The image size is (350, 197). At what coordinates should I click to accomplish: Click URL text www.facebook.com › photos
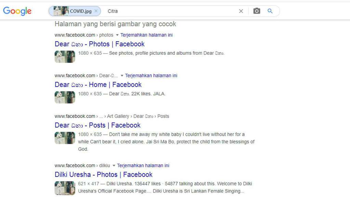coord(84,35)
